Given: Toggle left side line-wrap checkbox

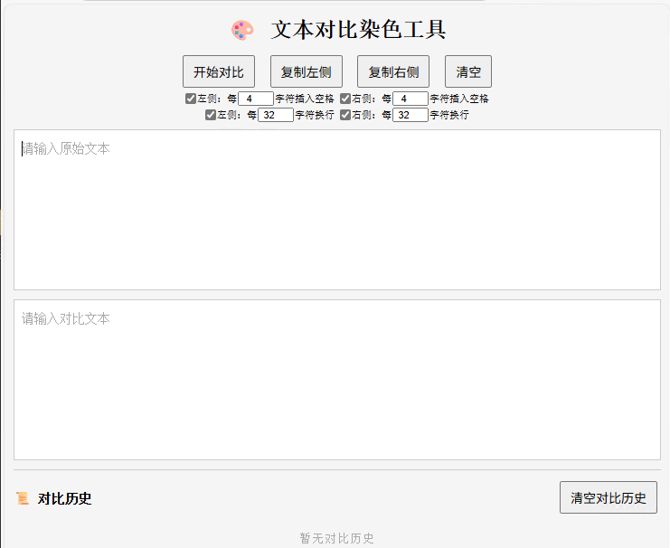Looking at the screenshot, I should click(211, 115).
